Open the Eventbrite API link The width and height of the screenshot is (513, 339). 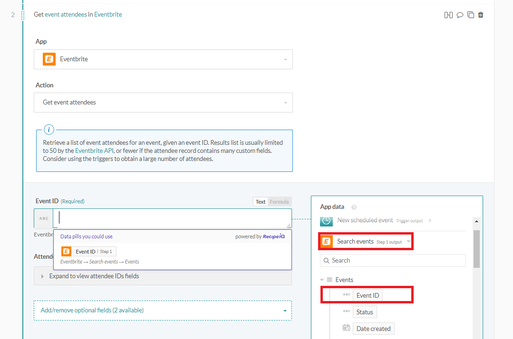click(94, 151)
